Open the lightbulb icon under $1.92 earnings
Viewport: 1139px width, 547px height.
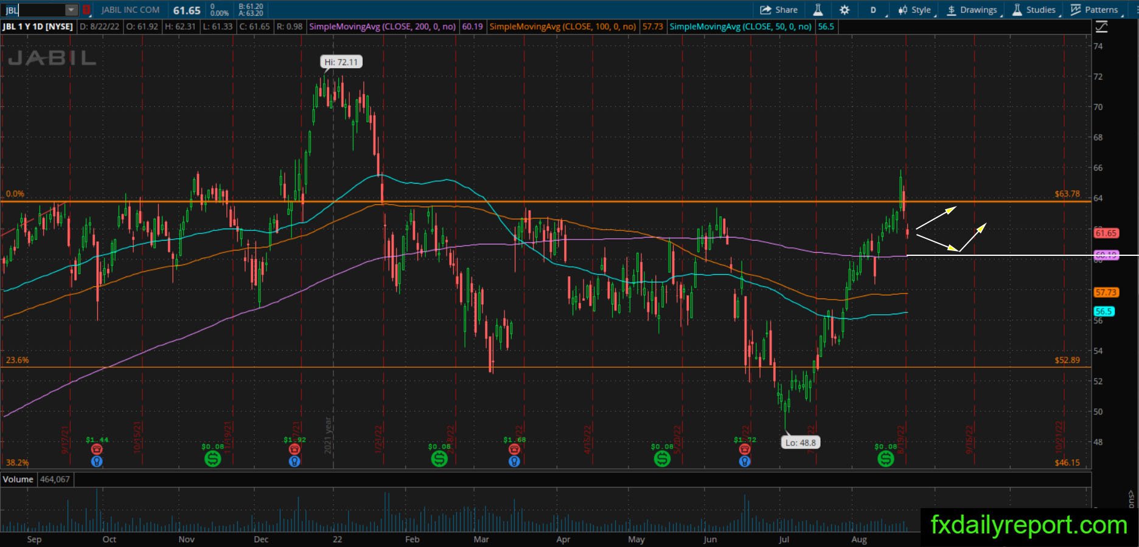pos(294,461)
